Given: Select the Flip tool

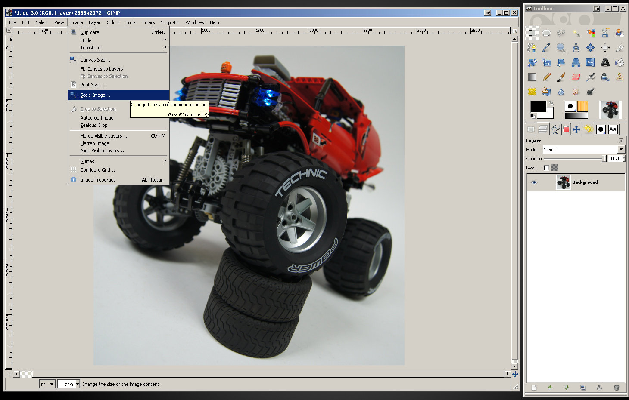Looking at the screenshot, I should tap(591, 62).
